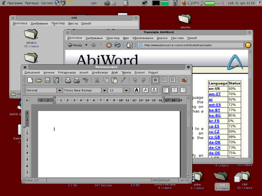Enable center paragraph alignment
The image size is (262, 196).
point(175,90)
